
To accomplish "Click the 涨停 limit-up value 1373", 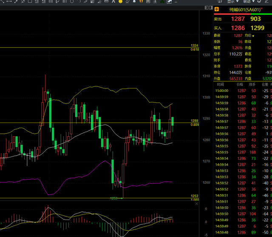I will [238, 66].
